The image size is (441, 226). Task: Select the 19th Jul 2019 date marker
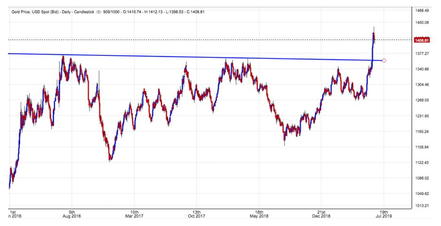(384, 214)
